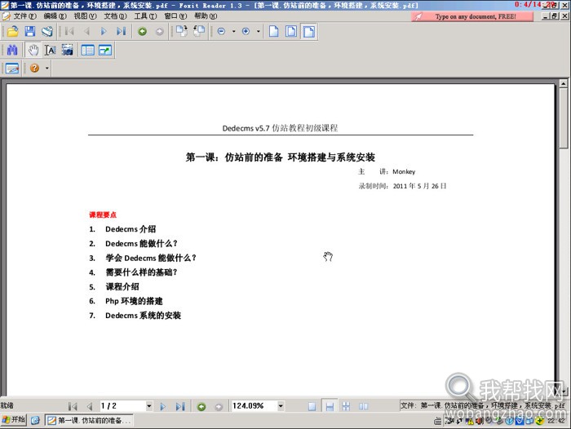The image size is (571, 429).
Task: Toggle Fit Width view icon
Action: pyautogui.click(x=309, y=31)
